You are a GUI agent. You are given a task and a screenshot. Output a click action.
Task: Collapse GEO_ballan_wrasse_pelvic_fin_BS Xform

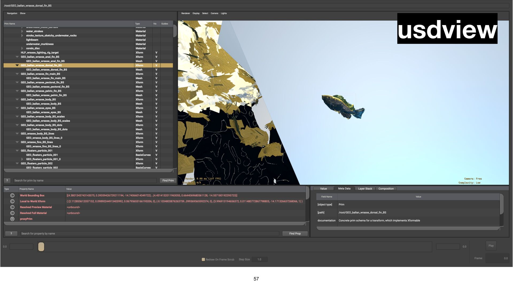click(17, 91)
